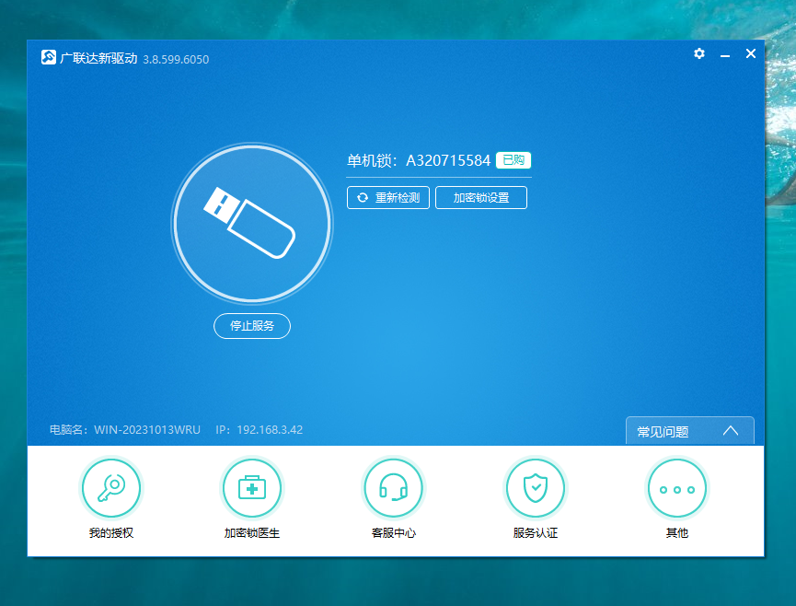Click the 我的授权 text label
Image resolution: width=796 pixels, height=606 pixels.
pos(111,533)
